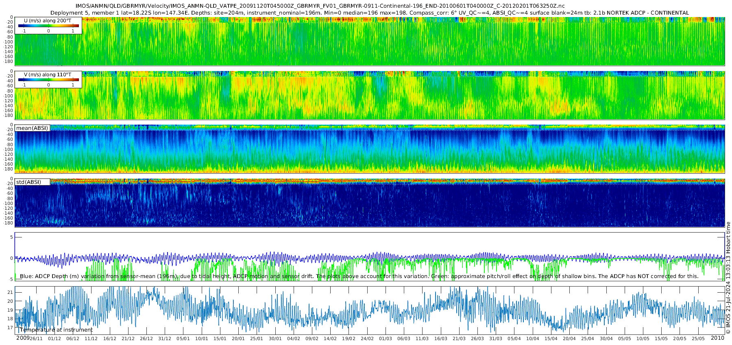Click the '14/02' date tick label
The image size is (732, 345).
click(330, 339)
